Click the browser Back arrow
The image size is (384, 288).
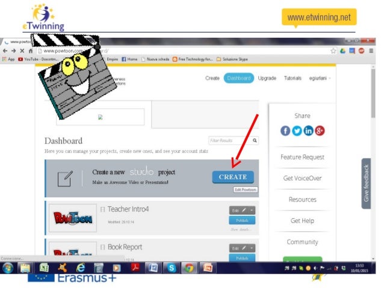(5, 51)
